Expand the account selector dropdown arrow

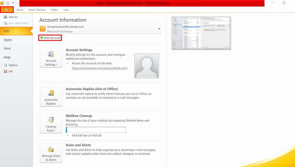(159, 29)
